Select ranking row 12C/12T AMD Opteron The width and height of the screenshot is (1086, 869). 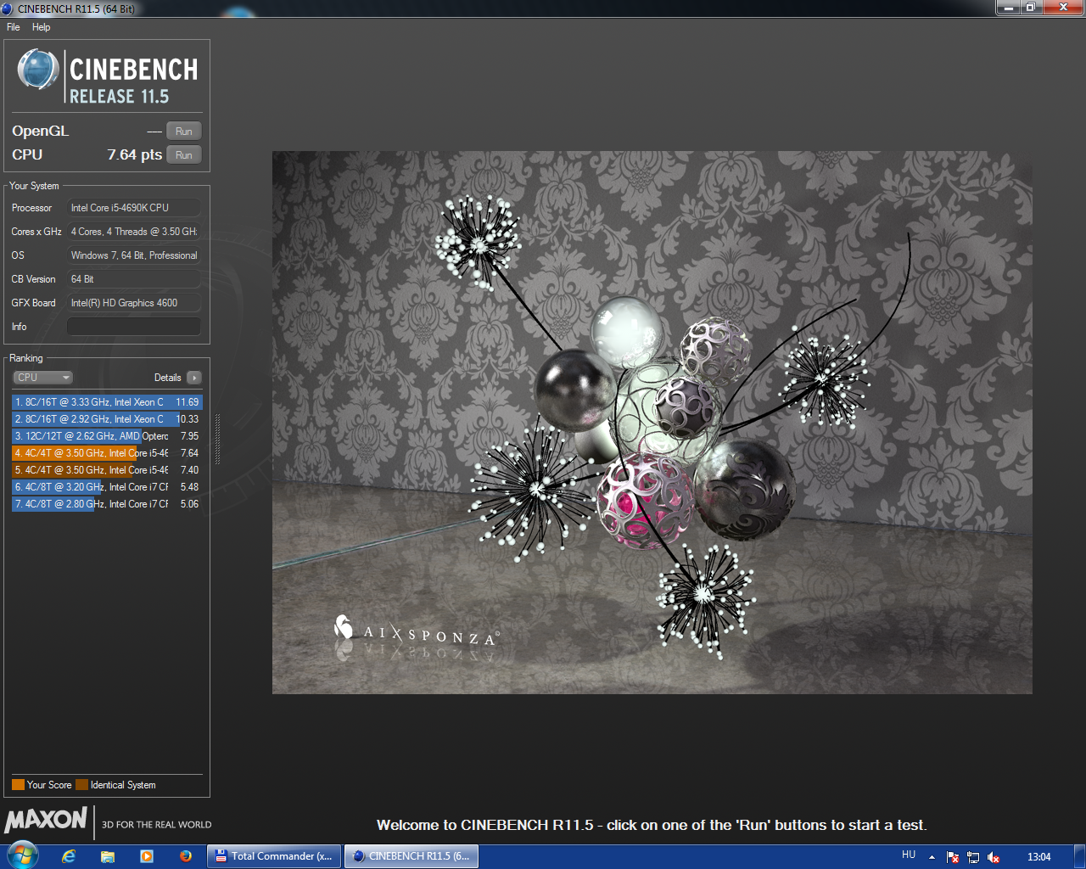click(x=107, y=436)
